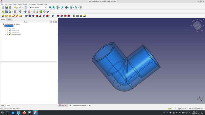Click the volume icon in system tray
205x115 pixels.
point(180,113)
